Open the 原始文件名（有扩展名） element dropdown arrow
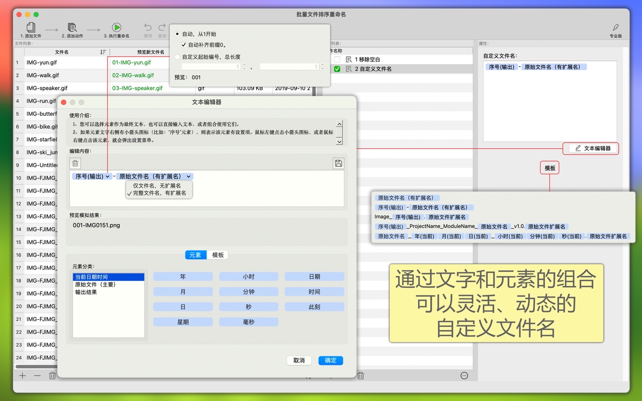The width and height of the screenshot is (642, 401). click(x=189, y=176)
